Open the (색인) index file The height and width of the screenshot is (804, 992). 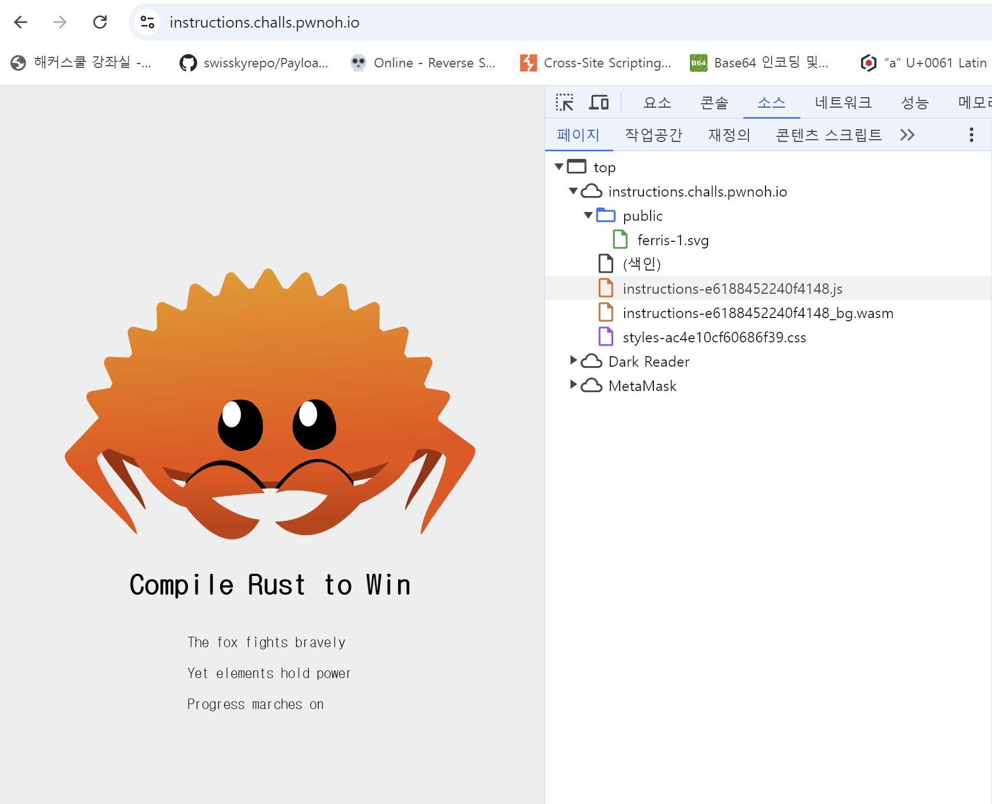642,264
